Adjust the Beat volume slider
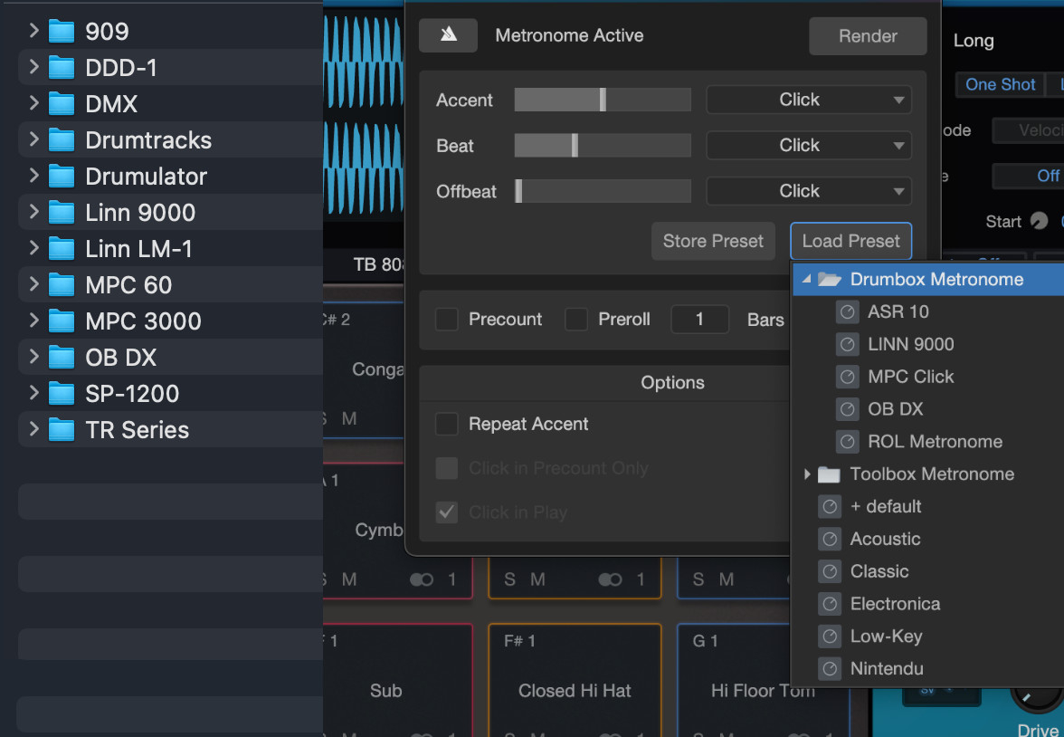 (x=603, y=146)
